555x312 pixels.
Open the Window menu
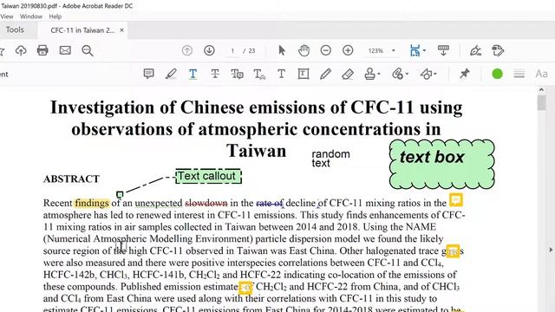pyautogui.click(x=31, y=16)
